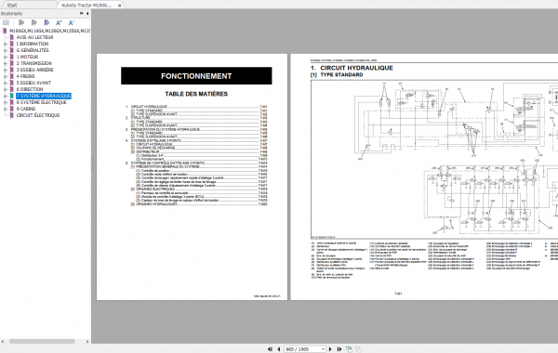This screenshot has width=558, height=353.
Task: Click the PRÉSENTATION DU SYSTÈME HYDRAULIQUE contents entry
Action: [x=195, y=129]
